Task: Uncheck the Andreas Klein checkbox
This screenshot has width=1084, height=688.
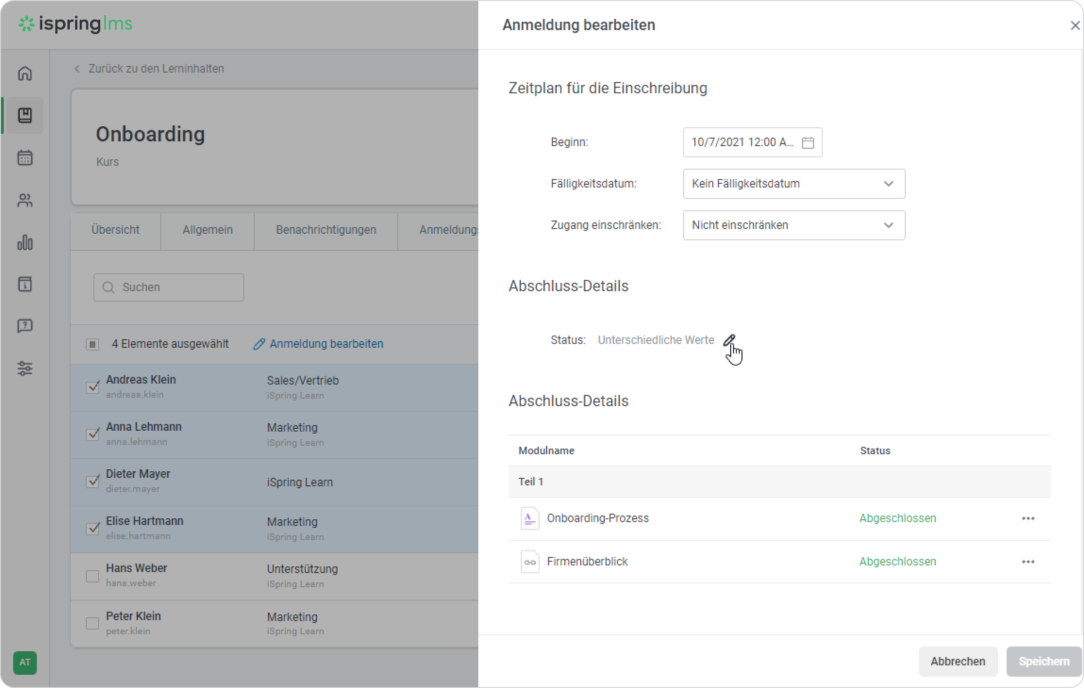Action: (92, 387)
